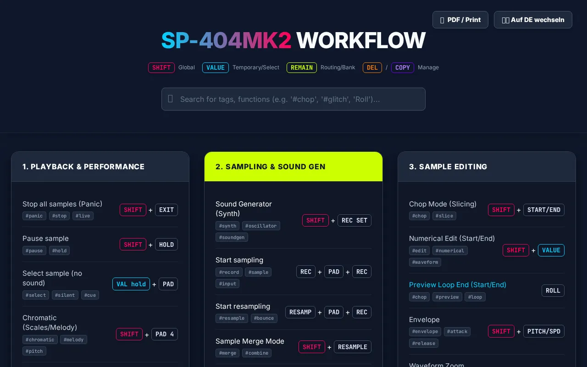Click the search icon in search bar
The width and height of the screenshot is (587, 367).
[171, 99]
